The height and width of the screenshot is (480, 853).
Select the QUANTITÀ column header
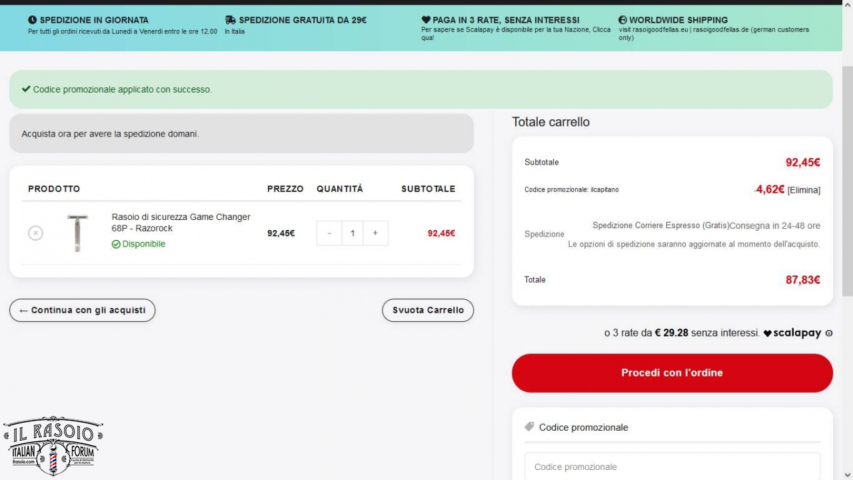[340, 189]
